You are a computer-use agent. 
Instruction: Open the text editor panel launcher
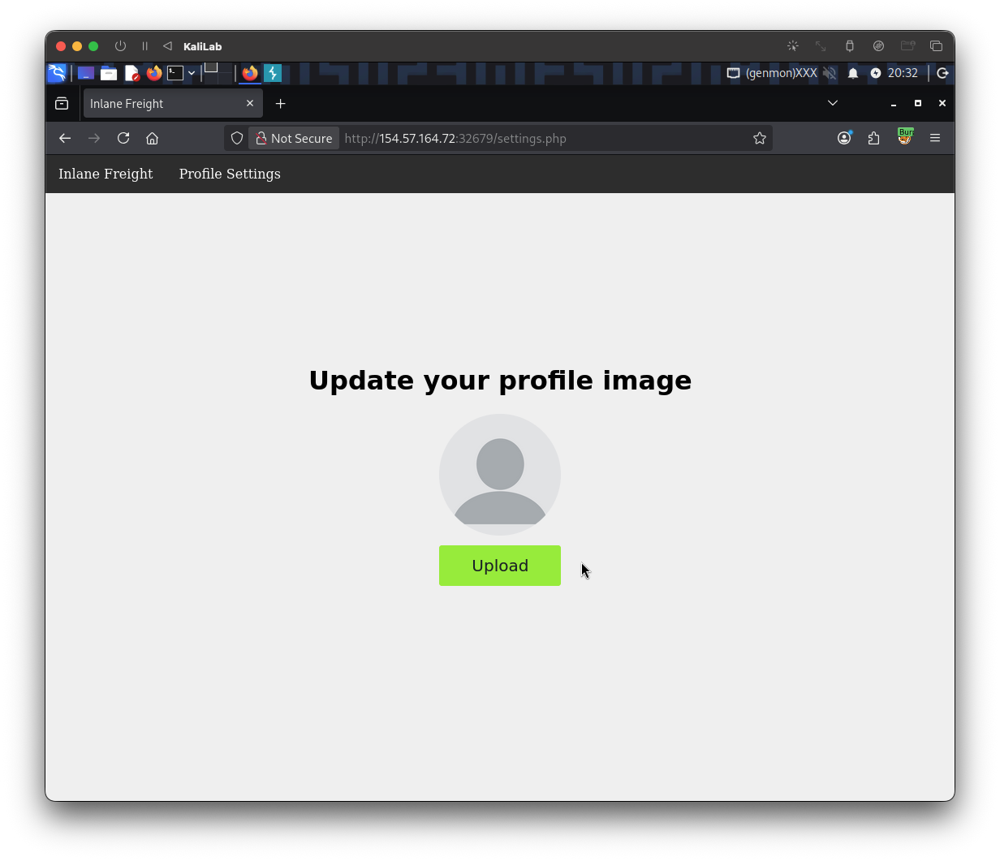[131, 73]
